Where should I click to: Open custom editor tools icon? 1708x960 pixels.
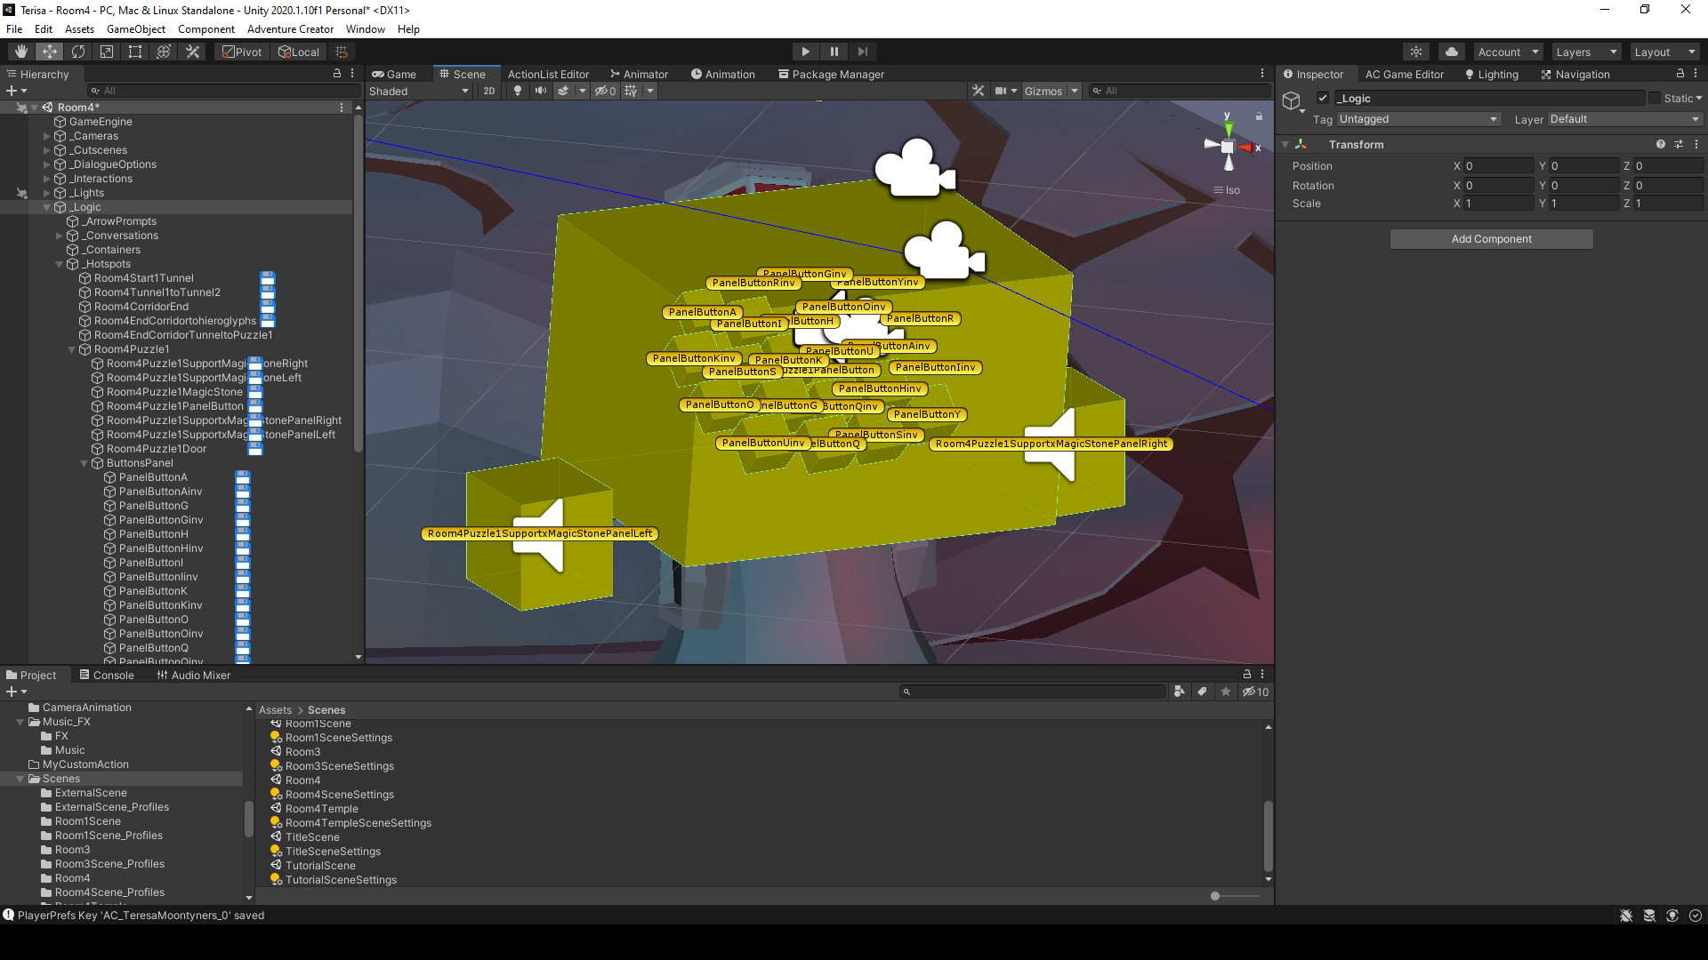point(192,52)
